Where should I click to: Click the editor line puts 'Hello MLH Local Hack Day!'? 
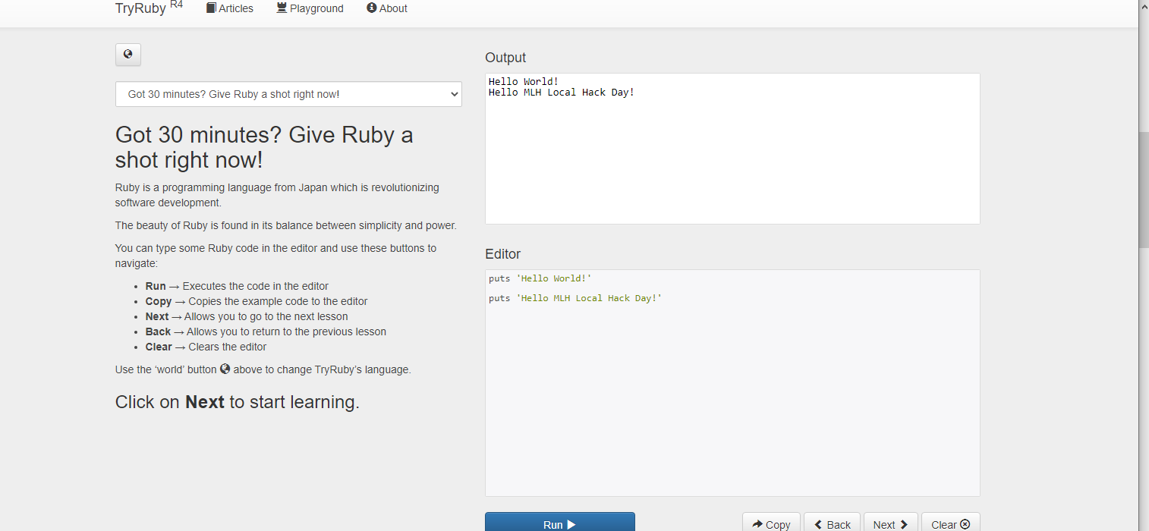click(575, 298)
